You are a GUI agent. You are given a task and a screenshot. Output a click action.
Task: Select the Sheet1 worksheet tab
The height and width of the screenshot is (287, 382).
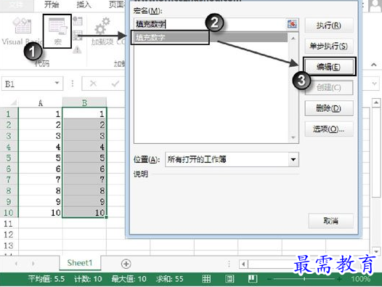(80, 263)
